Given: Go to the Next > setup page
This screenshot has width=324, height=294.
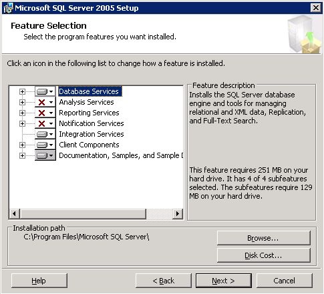Looking at the screenshot, I should tap(224, 281).
